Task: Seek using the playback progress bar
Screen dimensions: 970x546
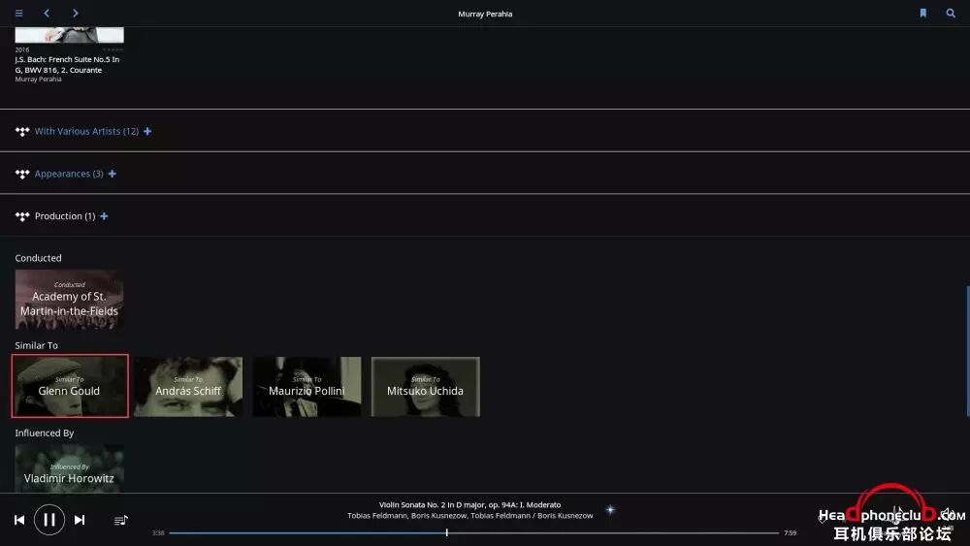Action: [x=474, y=532]
